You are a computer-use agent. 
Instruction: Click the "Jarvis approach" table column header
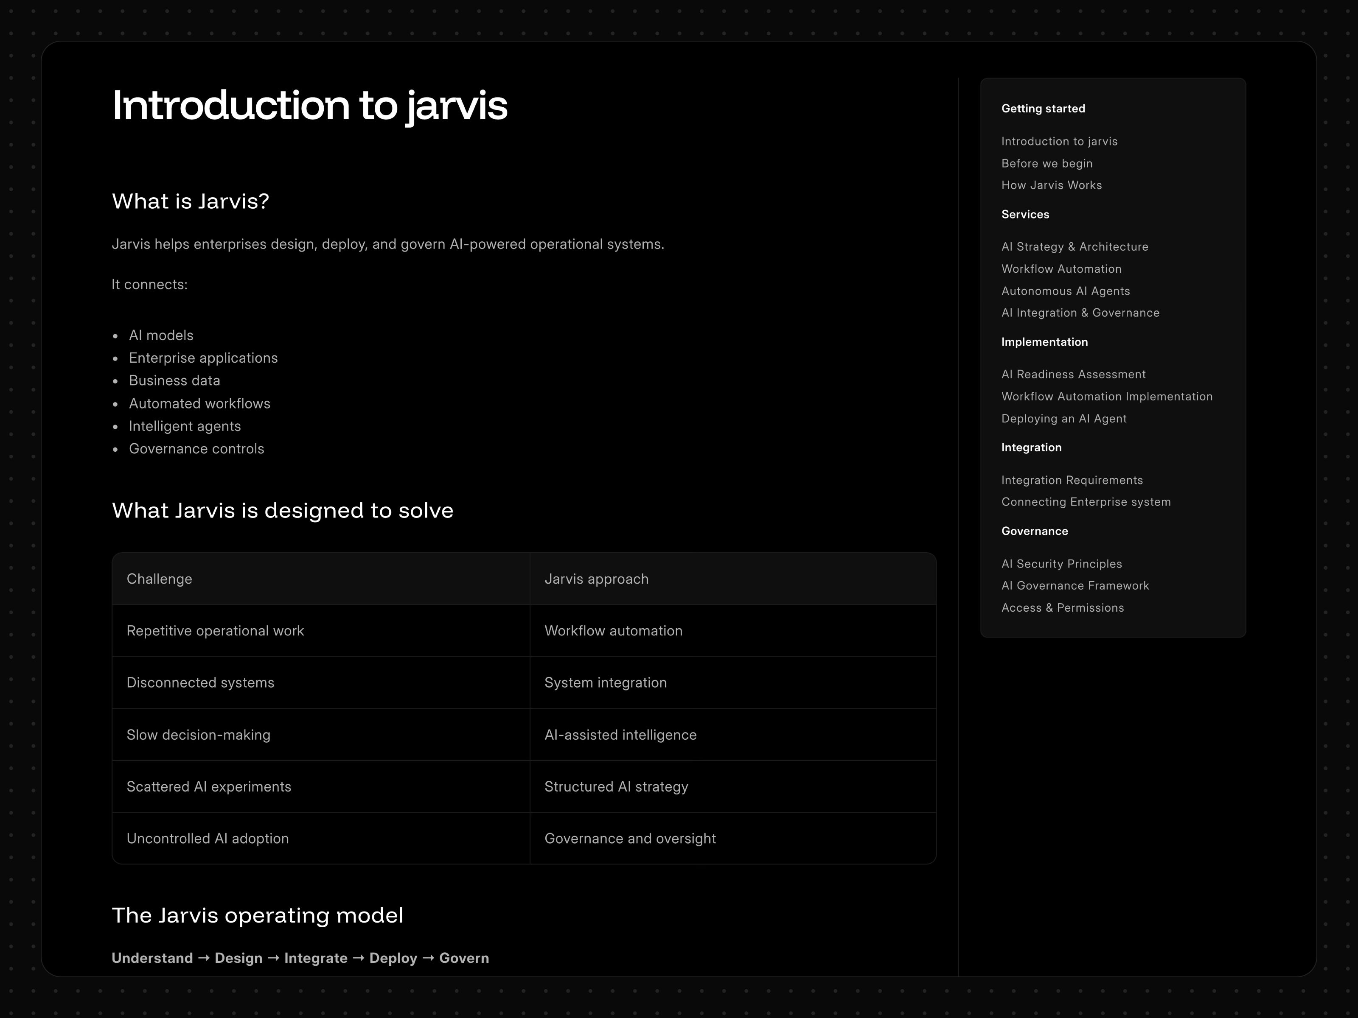(733, 579)
